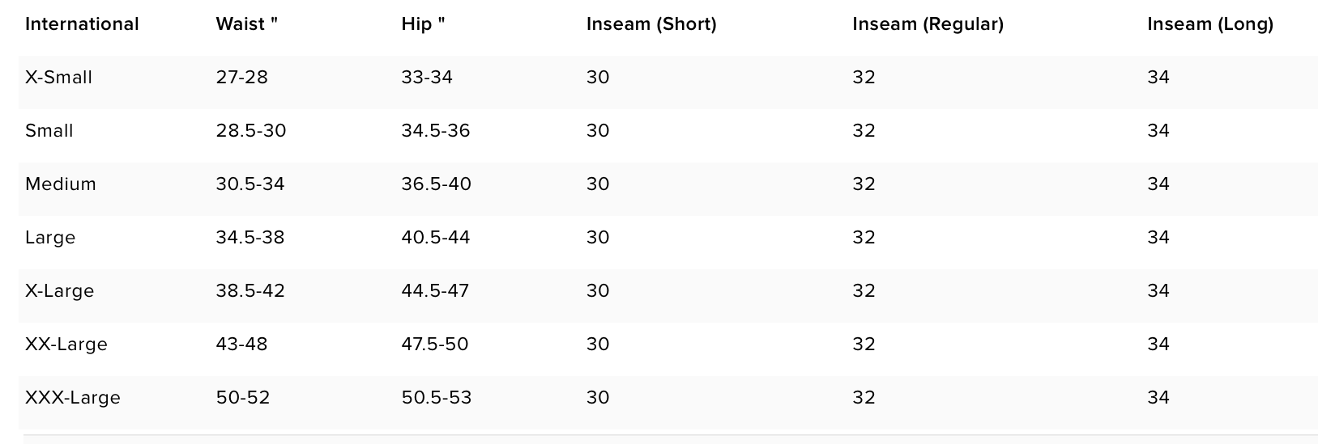Click the 40.5-44 hip value for Large
This screenshot has width=1318, height=444.
(x=436, y=238)
